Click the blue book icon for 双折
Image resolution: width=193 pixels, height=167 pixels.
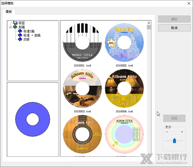[20, 39]
